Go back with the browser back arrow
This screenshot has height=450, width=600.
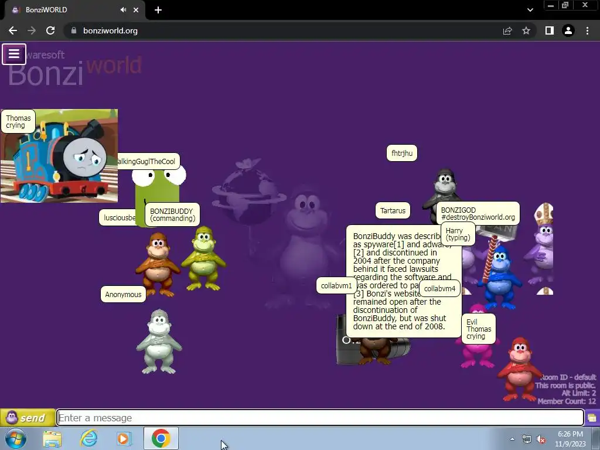point(13,30)
